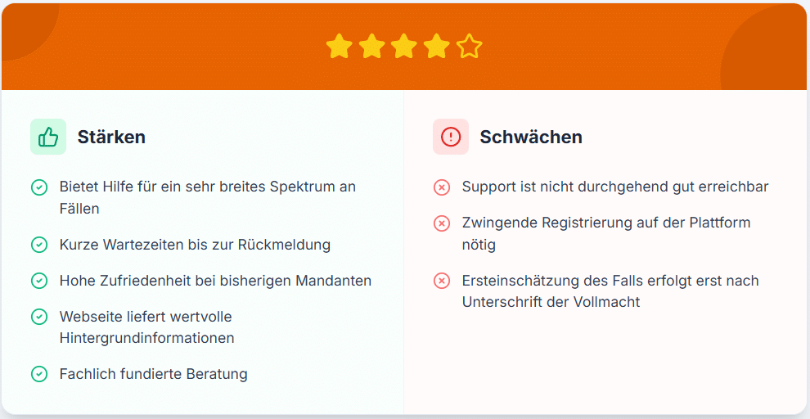Click the red X beside 'Zwingende Registrierung'
Image resolution: width=810 pixels, height=419 pixels.
tap(442, 223)
